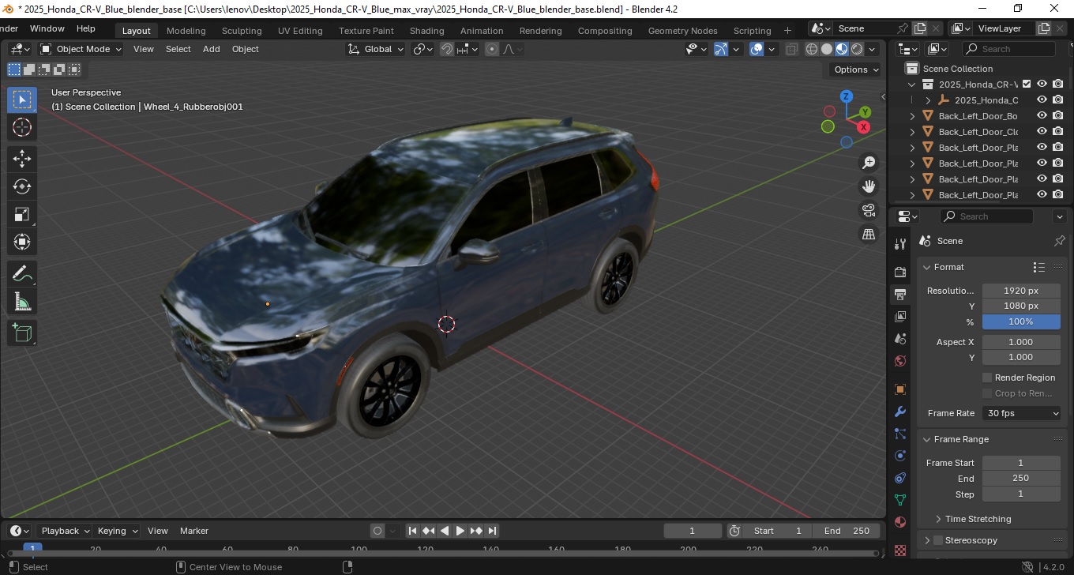Open the viewport Options dropdown

pos(857,70)
